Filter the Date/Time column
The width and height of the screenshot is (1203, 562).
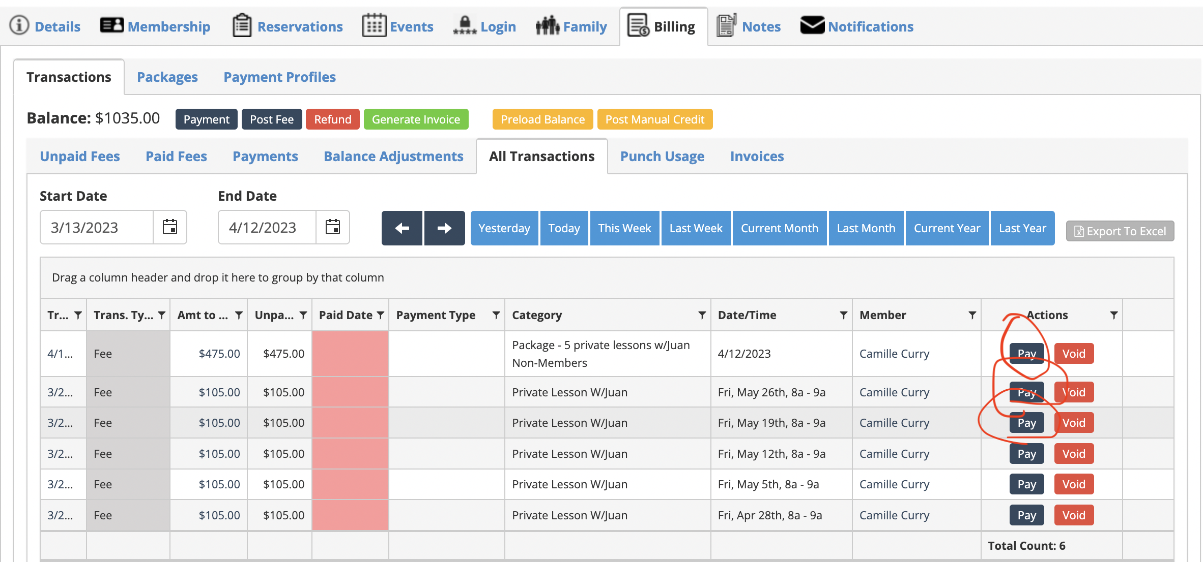pyautogui.click(x=844, y=315)
